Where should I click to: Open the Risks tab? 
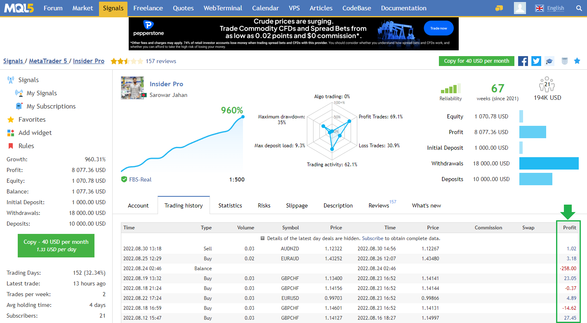[x=264, y=205]
